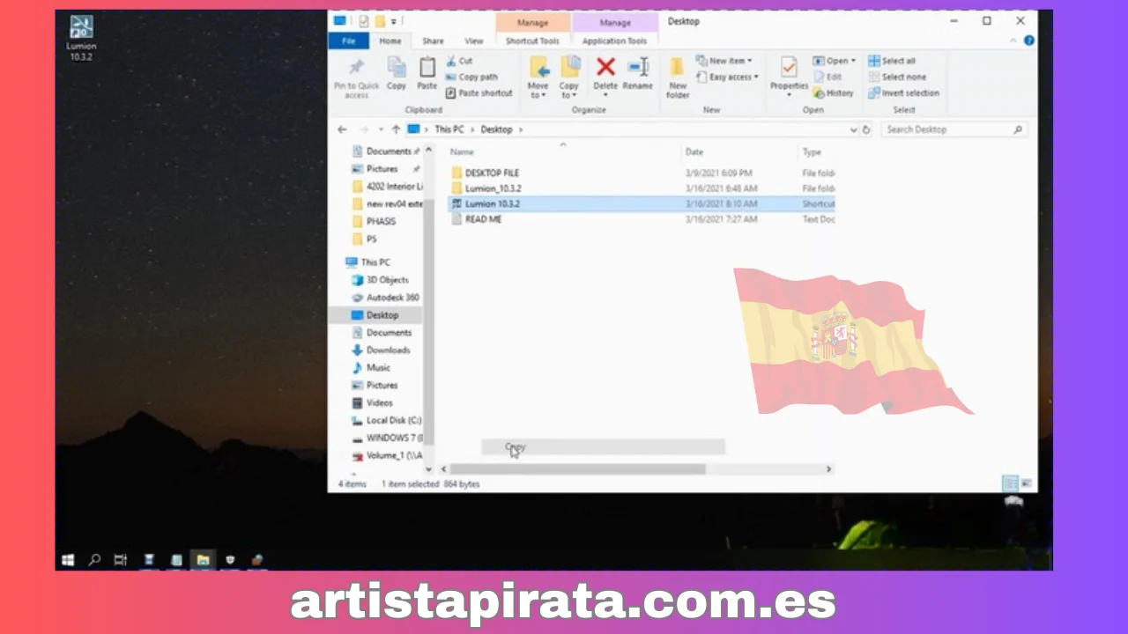This screenshot has width=1128, height=634.
Task: Click the History command in the ribbon
Action: point(833,92)
